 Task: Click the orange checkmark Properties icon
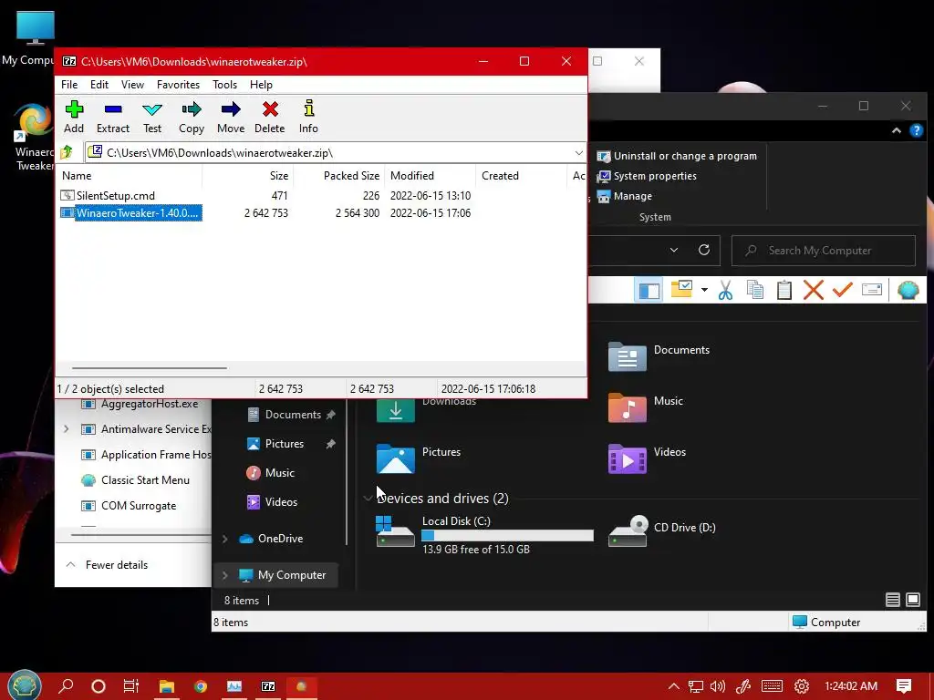tap(842, 291)
